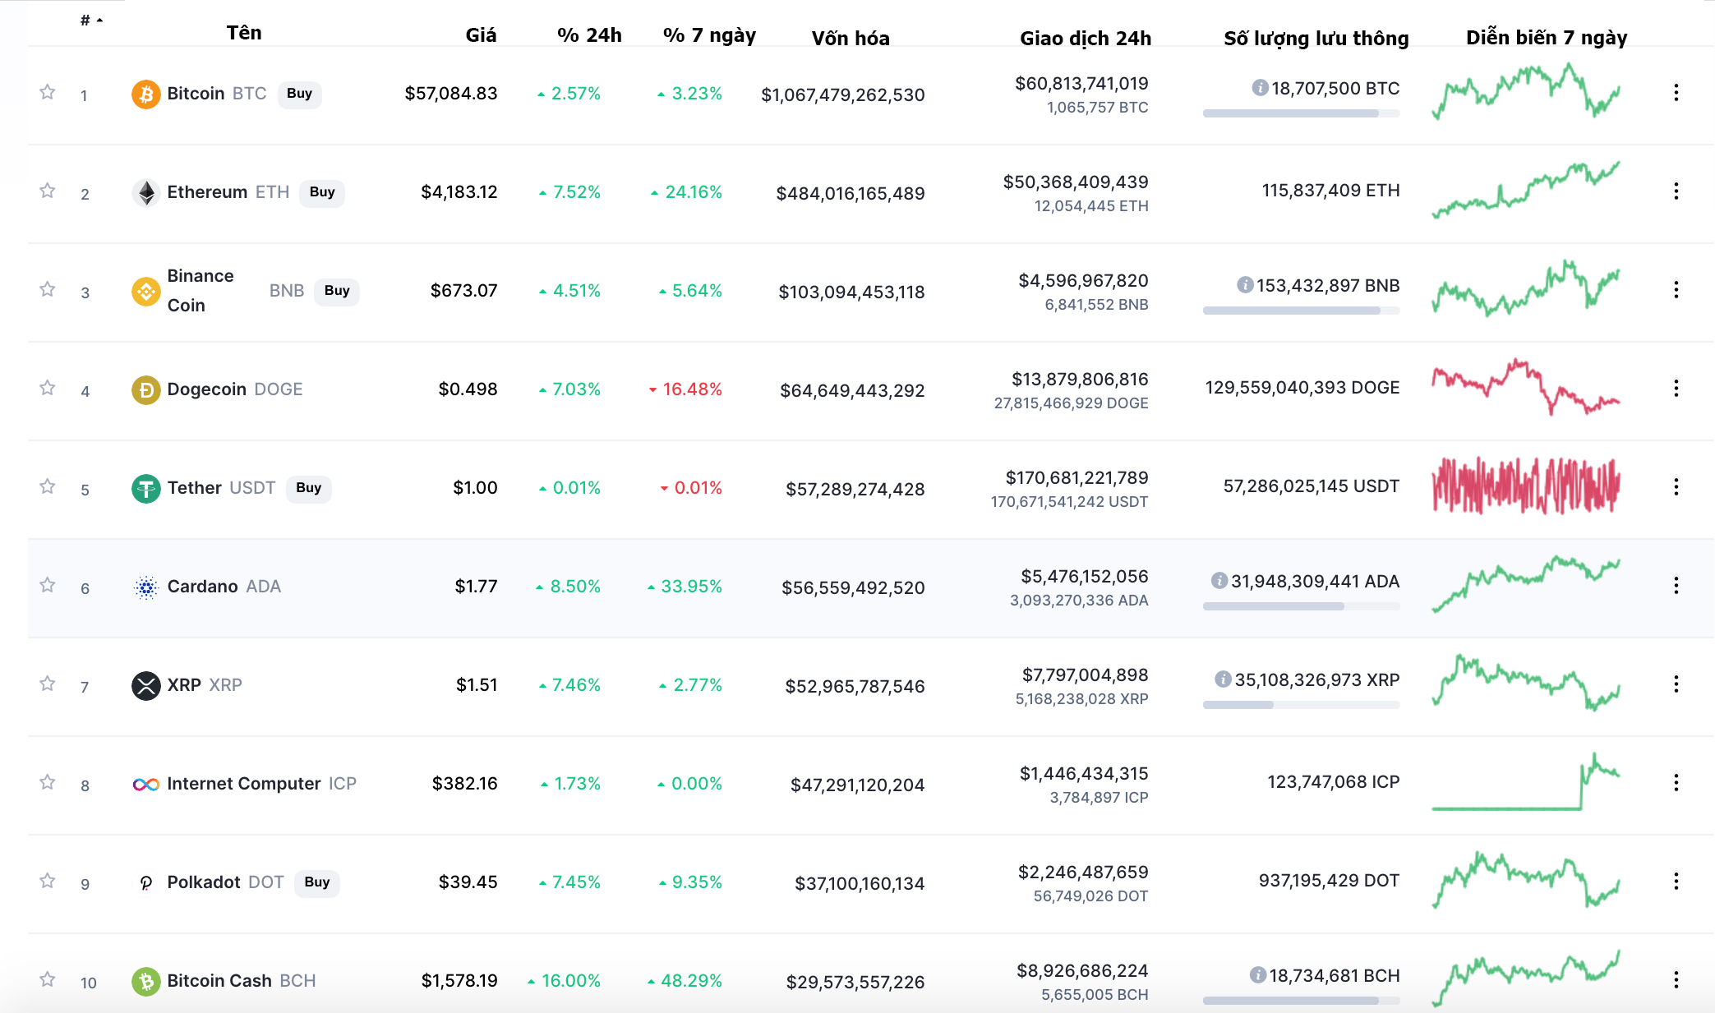The width and height of the screenshot is (1715, 1013).
Task: Sort by the Giá column header
Action: pos(481,35)
